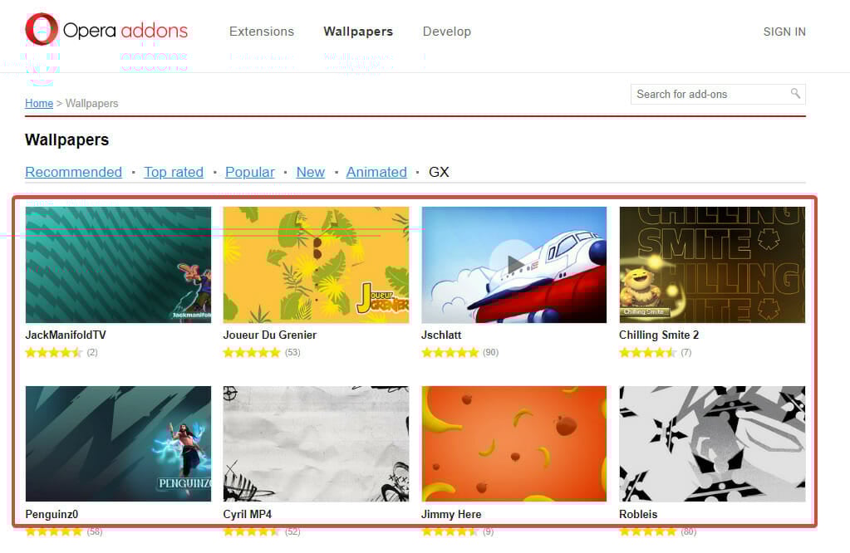Screen dimensions: 850x553
Task: Click the Robleis title text
Action: click(638, 514)
